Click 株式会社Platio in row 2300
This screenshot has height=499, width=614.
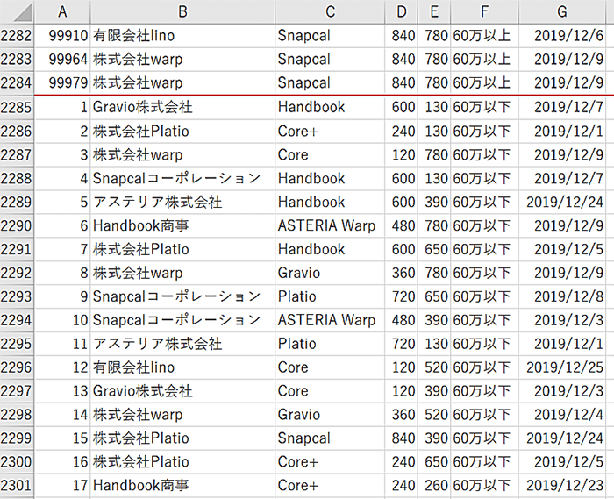click(182, 462)
